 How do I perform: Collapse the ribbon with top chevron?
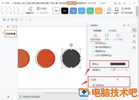[134, 3]
